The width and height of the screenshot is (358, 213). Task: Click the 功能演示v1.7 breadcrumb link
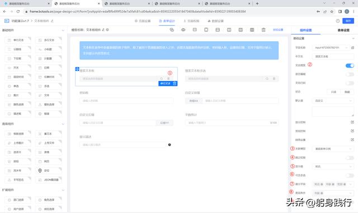(20, 21)
